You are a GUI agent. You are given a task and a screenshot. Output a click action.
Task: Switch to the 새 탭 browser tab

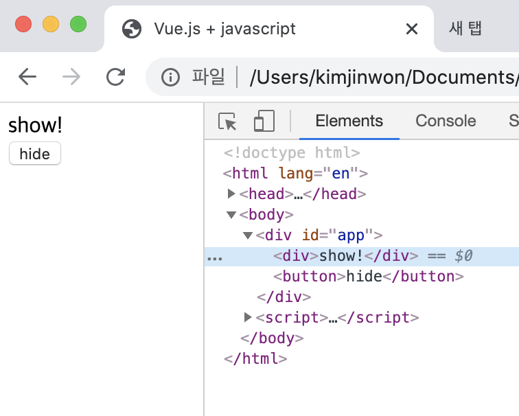point(465,28)
